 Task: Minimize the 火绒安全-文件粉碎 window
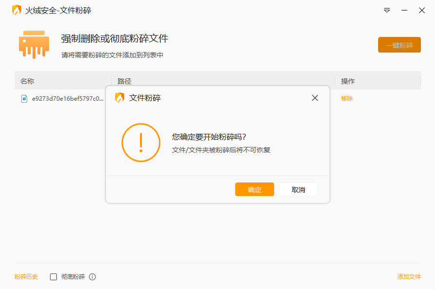(404, 10)
